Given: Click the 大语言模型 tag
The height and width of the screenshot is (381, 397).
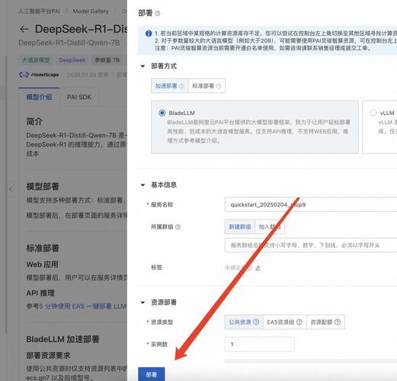Looking at the screenshot, I should click(36, 60).
